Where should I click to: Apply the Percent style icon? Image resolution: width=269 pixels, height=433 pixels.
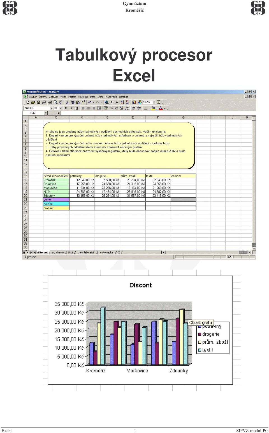pyautogui.click(x=111, y=108)
